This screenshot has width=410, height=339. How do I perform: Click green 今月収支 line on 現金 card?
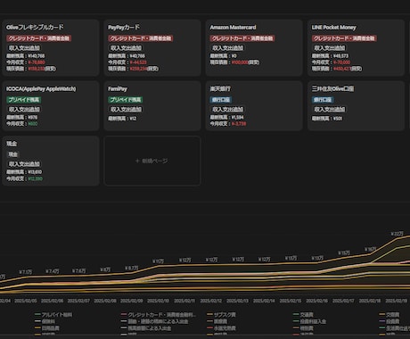[x=25, y=178]
